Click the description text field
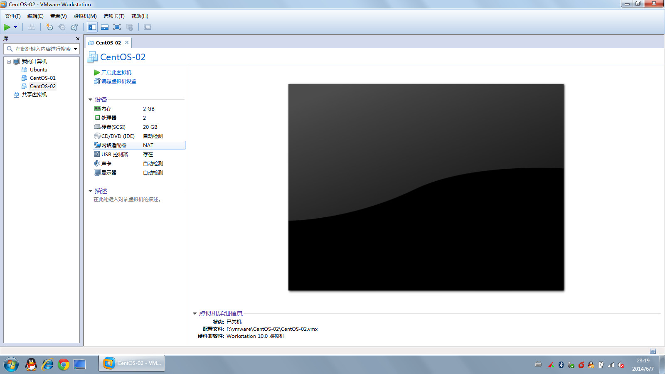 127,199
